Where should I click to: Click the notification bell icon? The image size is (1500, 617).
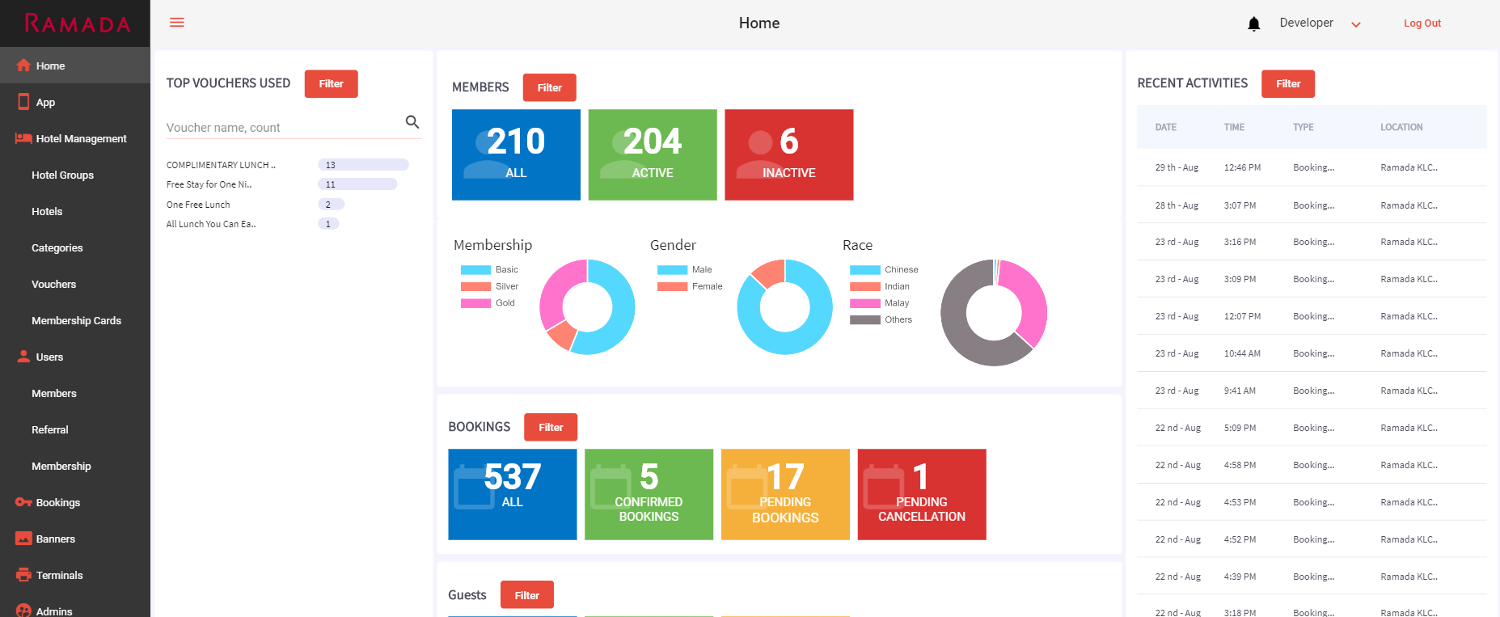(x=1254, y=23)
